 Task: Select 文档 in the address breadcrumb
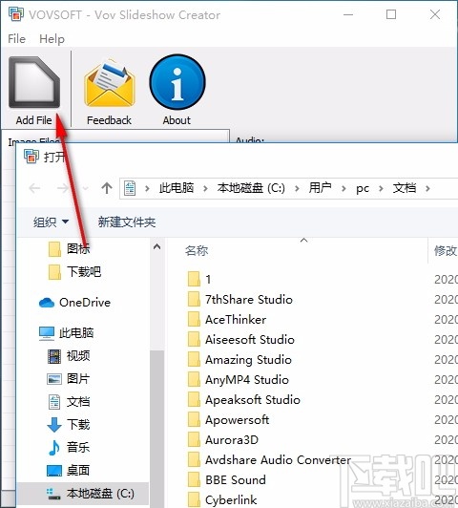pyautogui.click(x=404, y=188)
